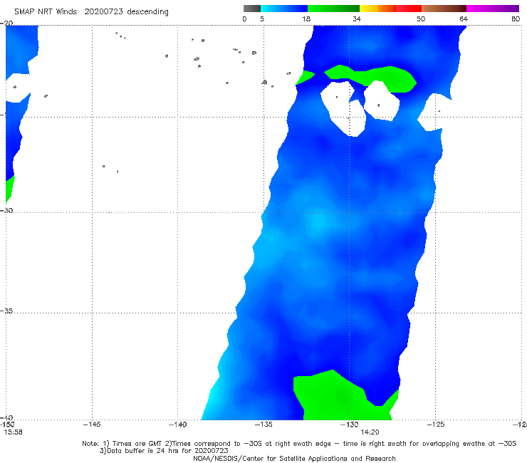Click the "-20" latitude axis label
The width and height of the screenshot is (527, 463).
coord(6,23)
